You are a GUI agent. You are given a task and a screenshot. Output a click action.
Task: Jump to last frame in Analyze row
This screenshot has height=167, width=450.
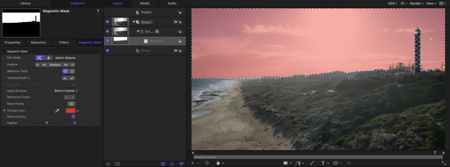[73, 65]
